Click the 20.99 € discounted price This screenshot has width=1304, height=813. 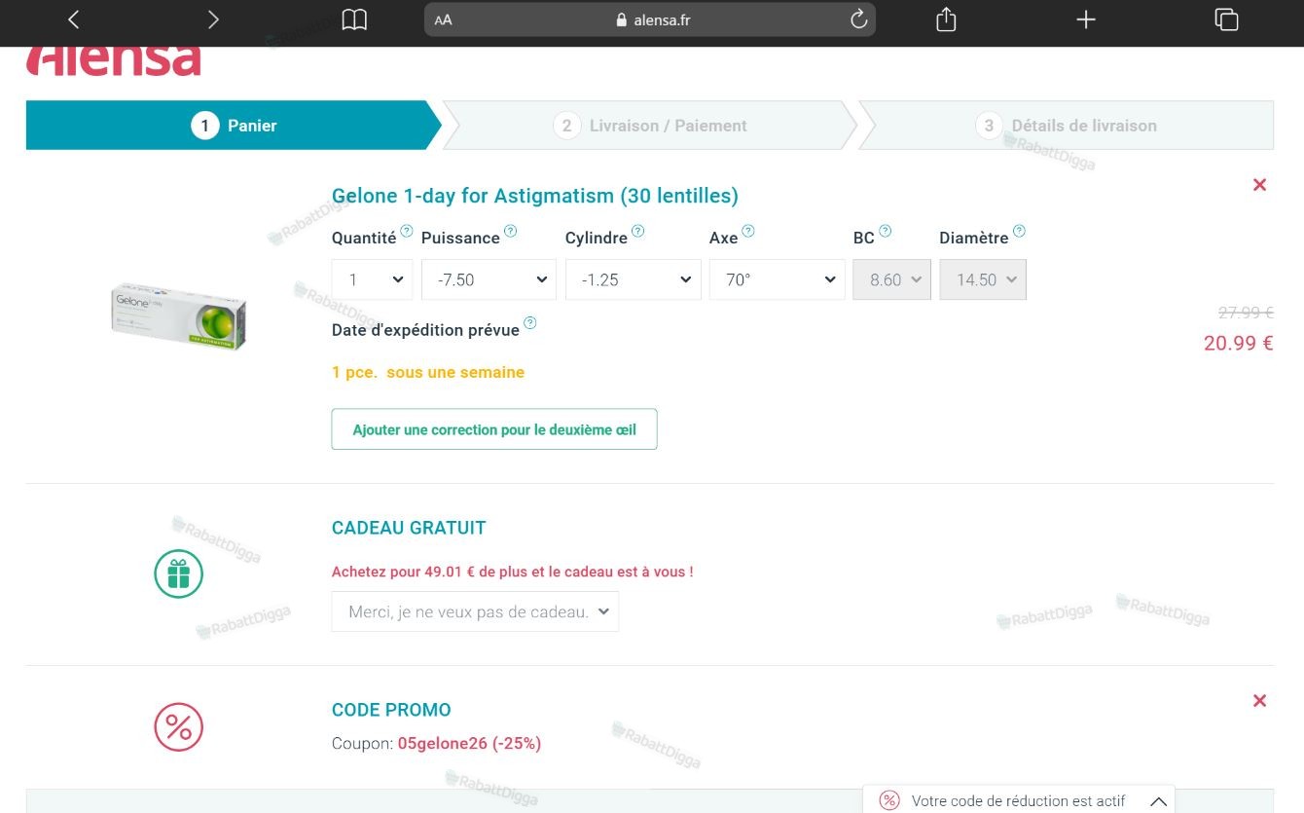click(x=1238, y=343)
